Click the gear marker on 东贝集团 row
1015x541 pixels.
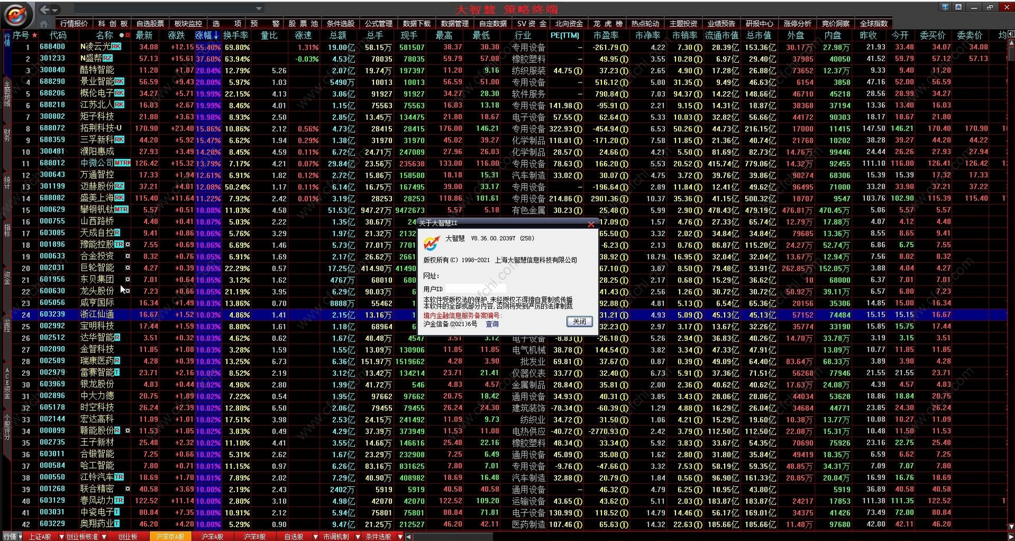128,279
